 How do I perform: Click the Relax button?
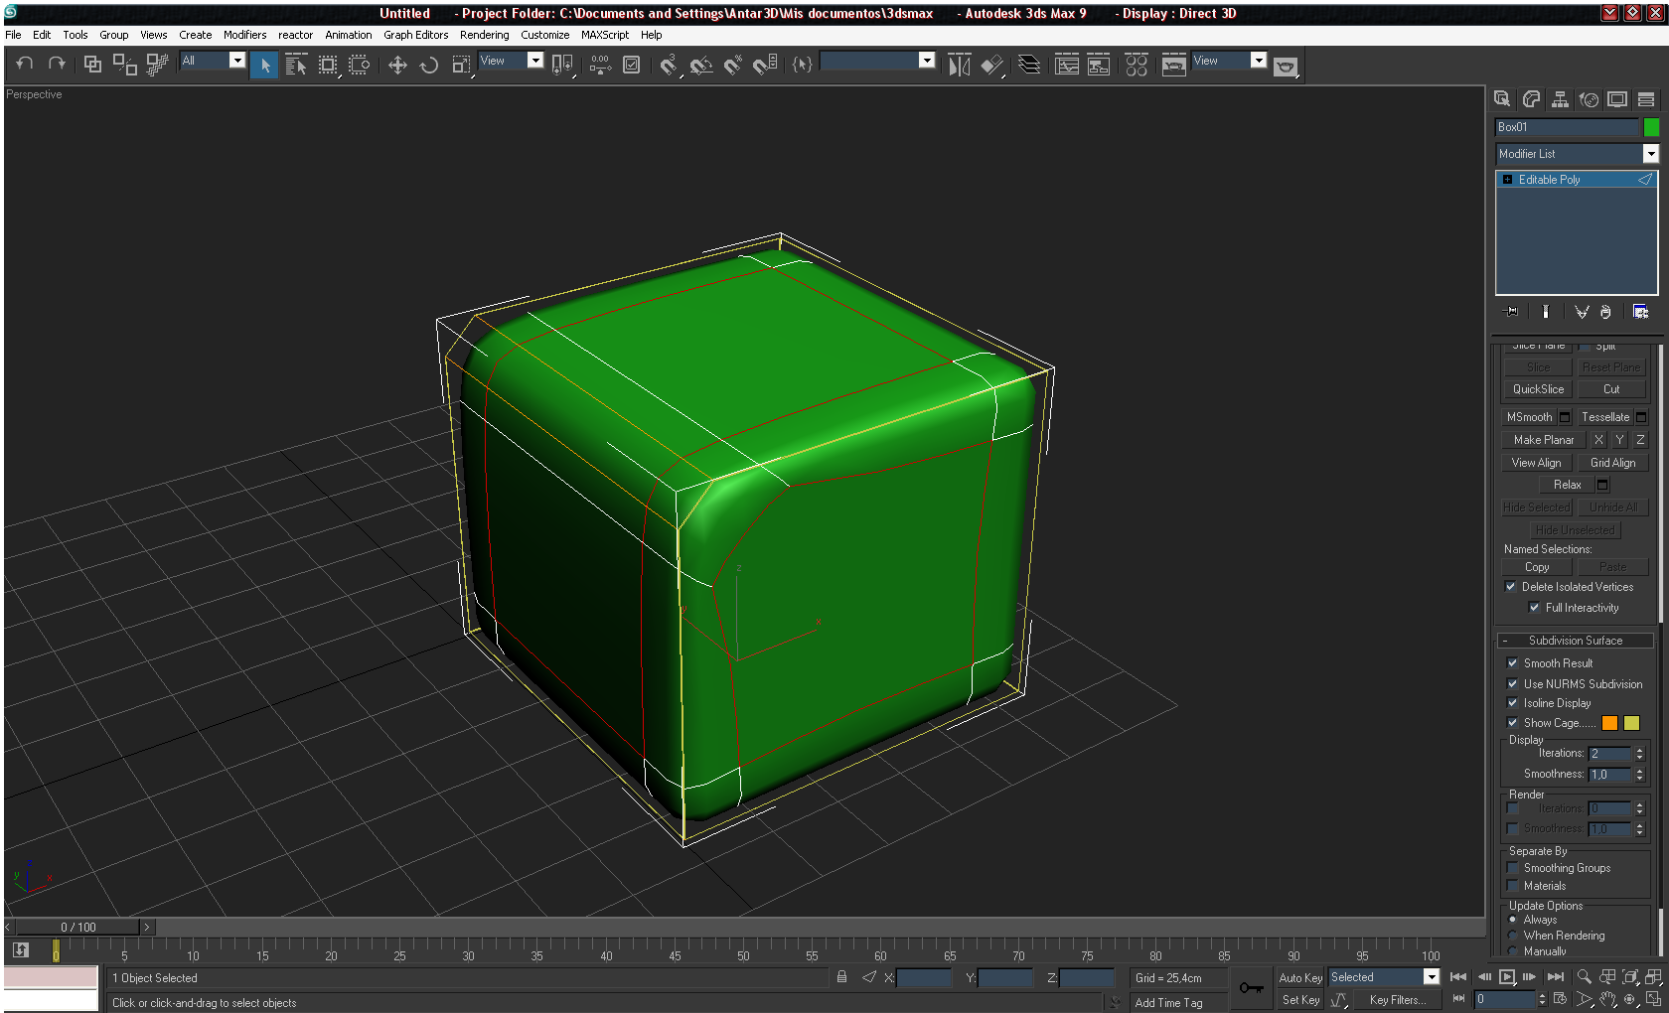(1568, 485)
